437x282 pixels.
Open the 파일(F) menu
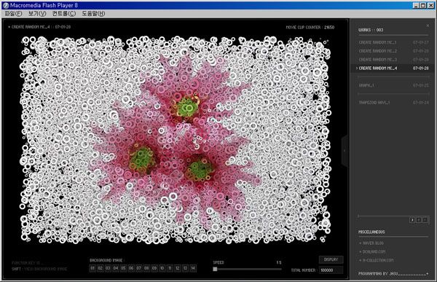(13, 13)
